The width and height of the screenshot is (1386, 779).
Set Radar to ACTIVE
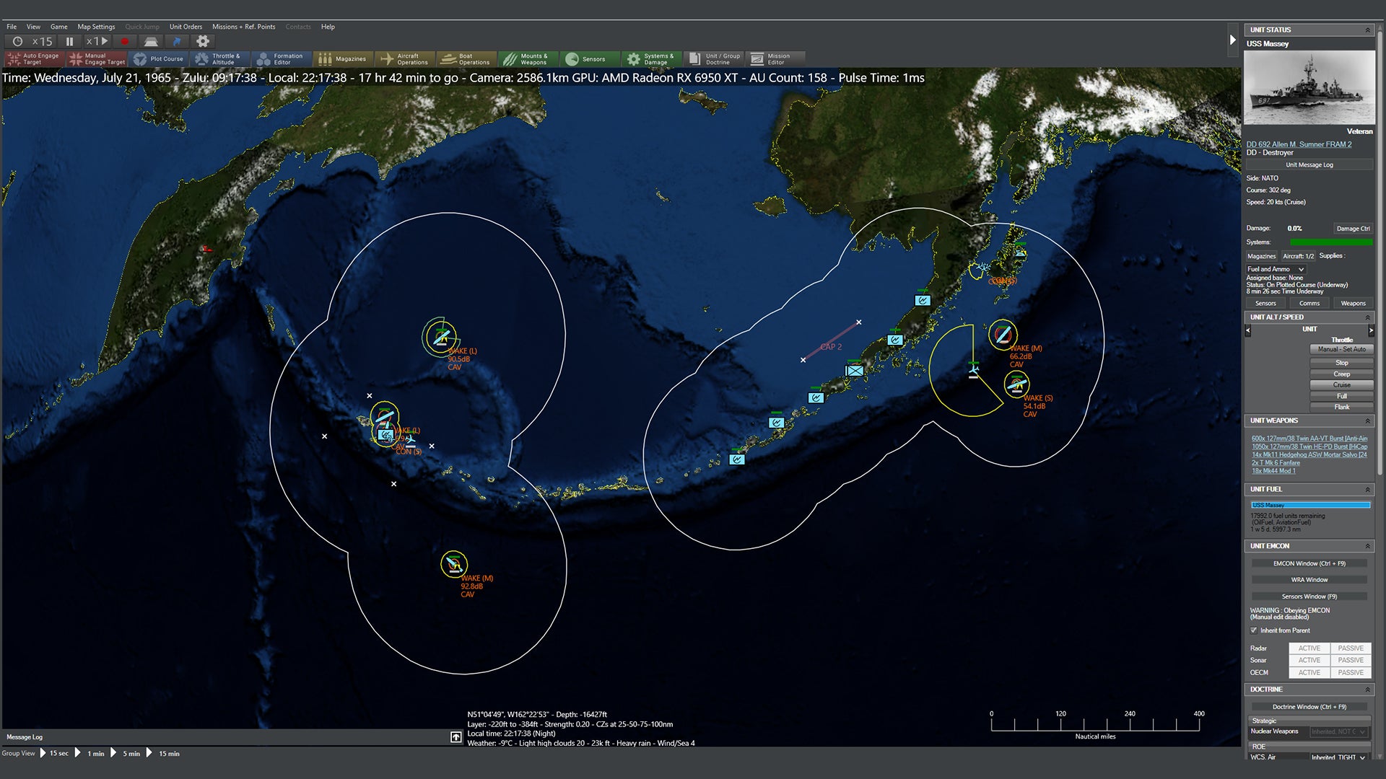click(x=1309, y=648)
